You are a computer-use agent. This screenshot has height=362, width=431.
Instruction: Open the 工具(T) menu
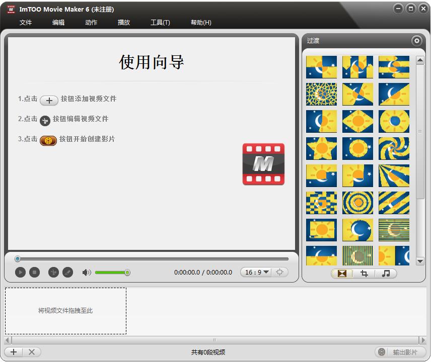pyautogui.click(x=160, y=23)
